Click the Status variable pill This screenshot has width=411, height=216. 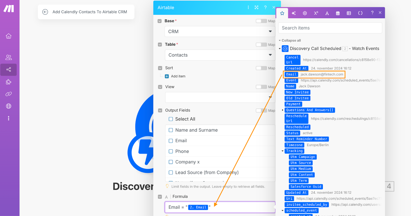(x=292, y=133)
